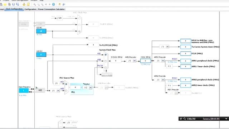229x129 pixels.
Task: Select top radio of RTC Clock Mux
Action: tap(79, 18)
